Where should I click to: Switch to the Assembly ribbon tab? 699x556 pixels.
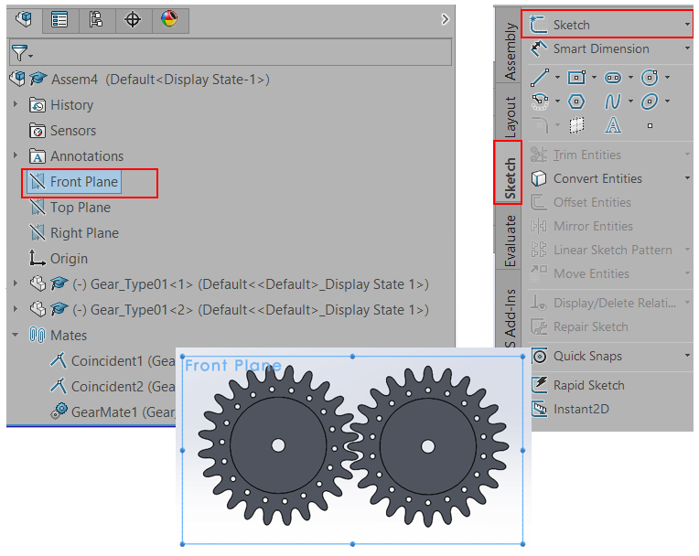509,50
